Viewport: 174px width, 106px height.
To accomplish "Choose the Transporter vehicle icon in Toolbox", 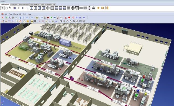I will coord(106,8).
